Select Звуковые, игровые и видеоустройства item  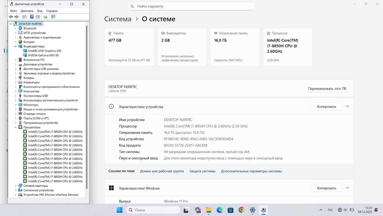pyautogui.click(x=49, y=73)
